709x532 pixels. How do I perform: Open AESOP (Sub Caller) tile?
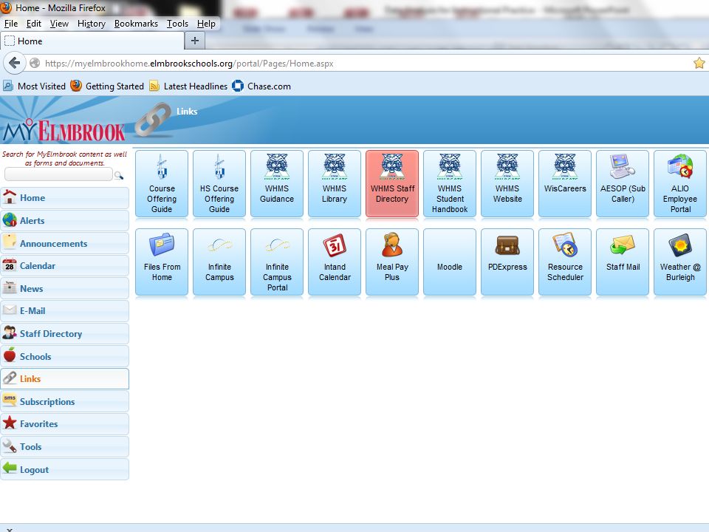point(623,184)
